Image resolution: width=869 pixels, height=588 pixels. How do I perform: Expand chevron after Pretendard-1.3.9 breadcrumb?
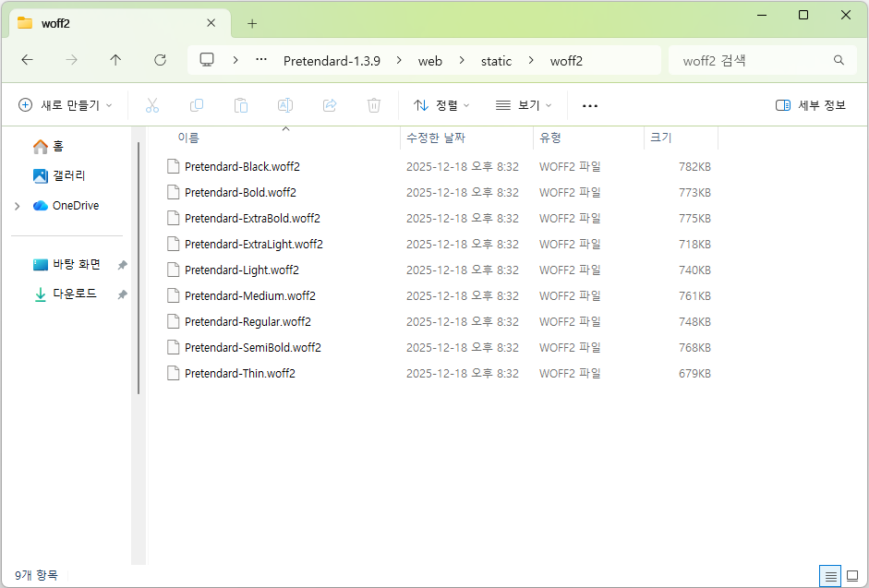click(x=399, y=60)
